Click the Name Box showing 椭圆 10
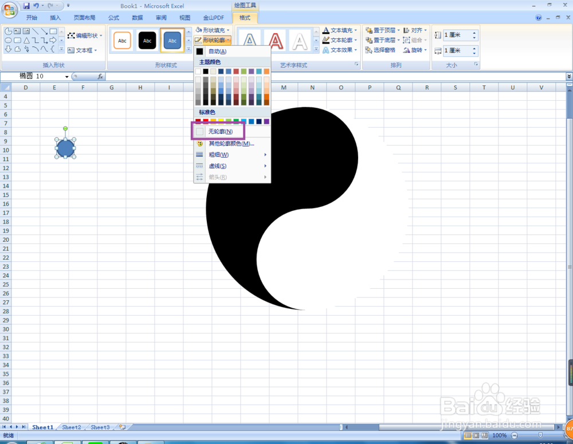The image size is (573, 444). [x=32, y=76]
